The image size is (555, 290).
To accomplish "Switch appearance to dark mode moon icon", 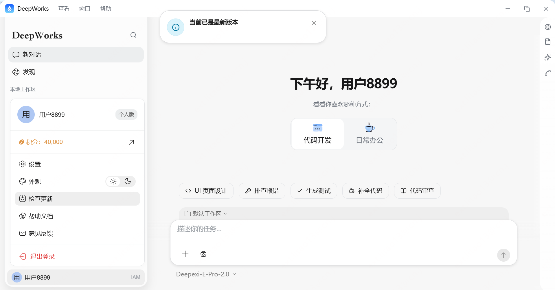I will point(128,181).
